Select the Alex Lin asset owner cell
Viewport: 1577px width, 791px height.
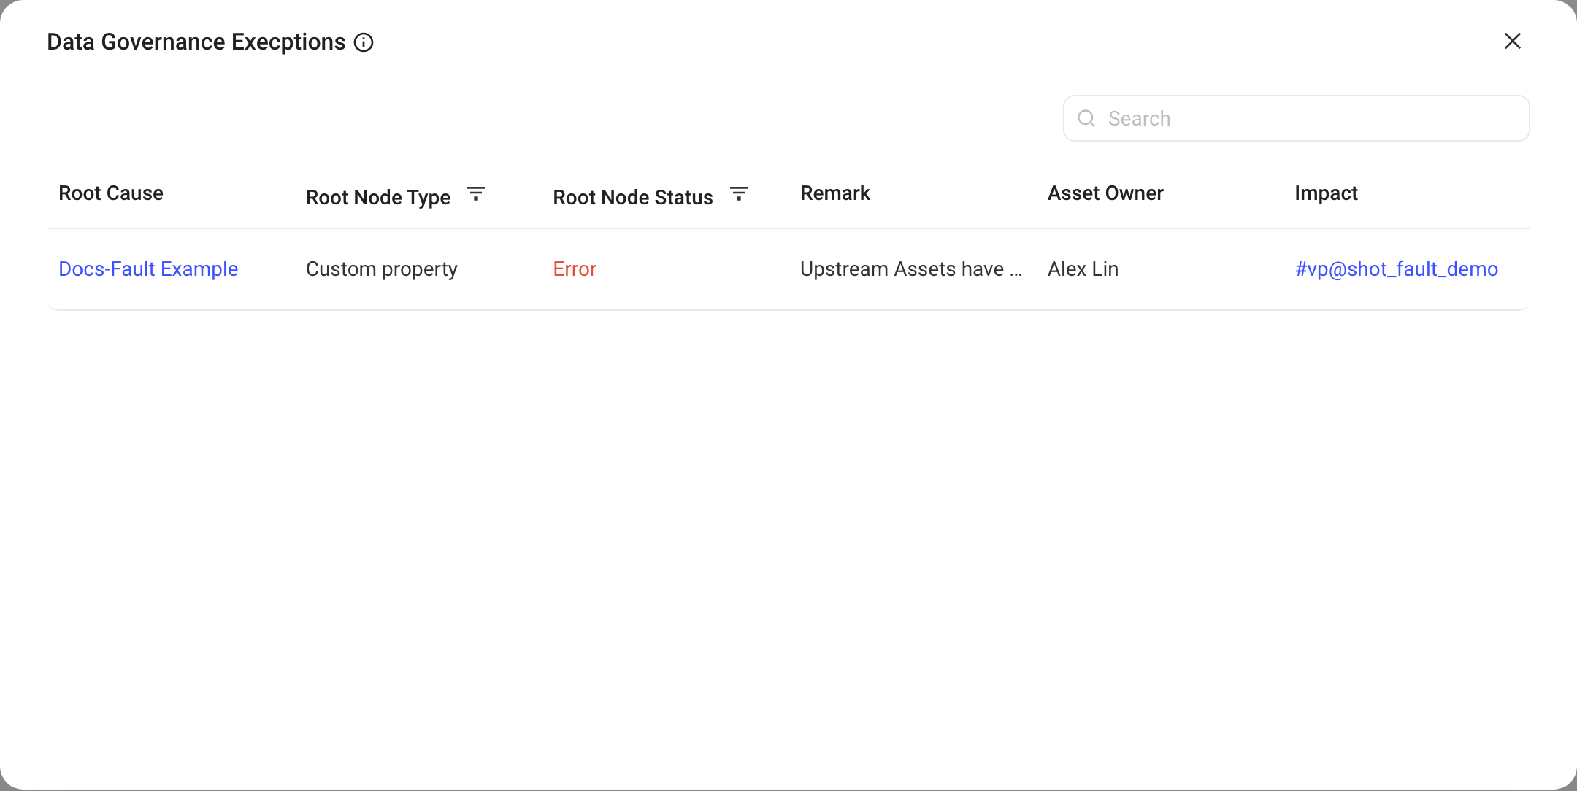click(1083, 269)
